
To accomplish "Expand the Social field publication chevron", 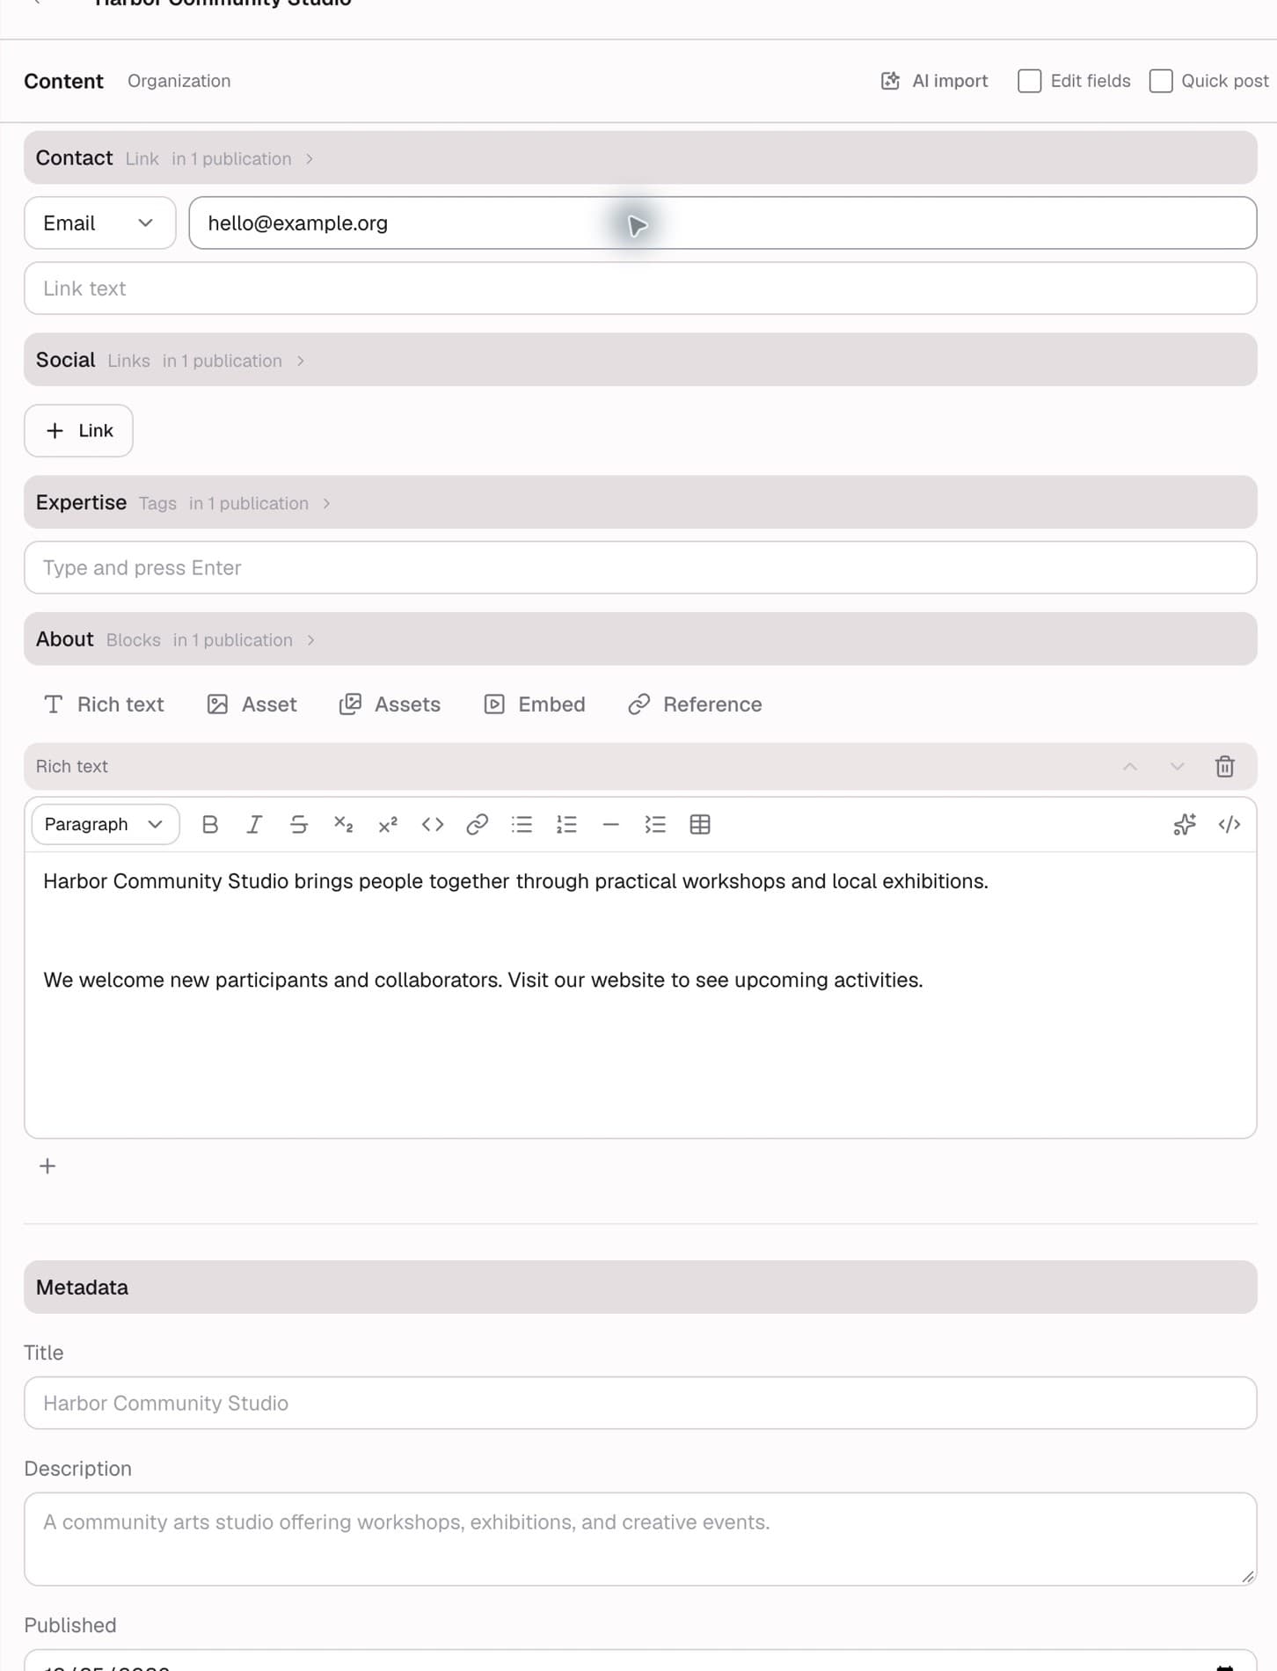I will (x=301, y=361).
